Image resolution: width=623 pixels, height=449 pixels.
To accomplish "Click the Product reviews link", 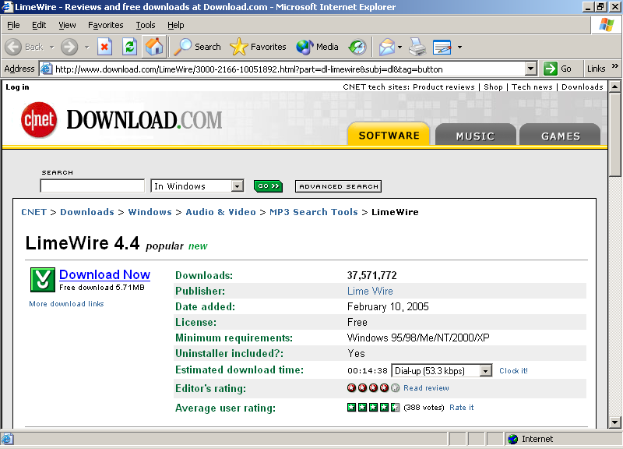I will [444, 87].
